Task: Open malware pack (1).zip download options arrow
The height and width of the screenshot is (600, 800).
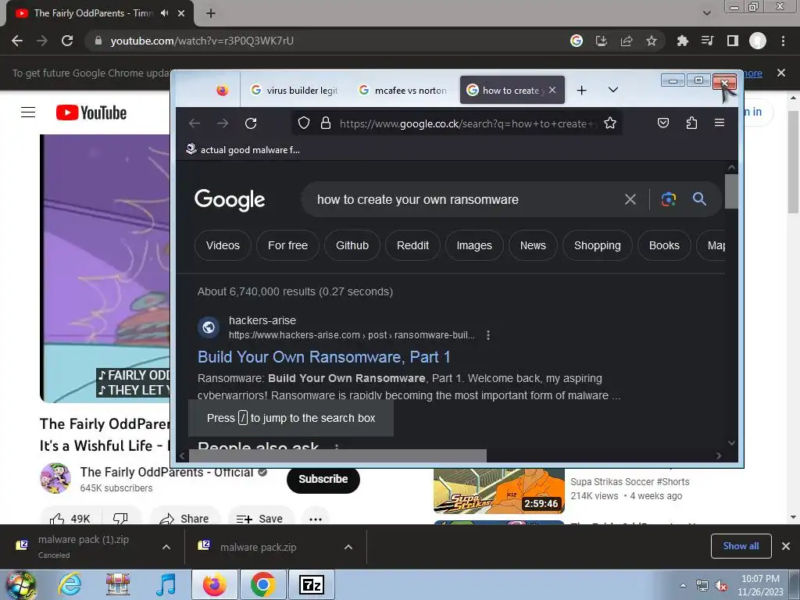Action: pos(166,547)
